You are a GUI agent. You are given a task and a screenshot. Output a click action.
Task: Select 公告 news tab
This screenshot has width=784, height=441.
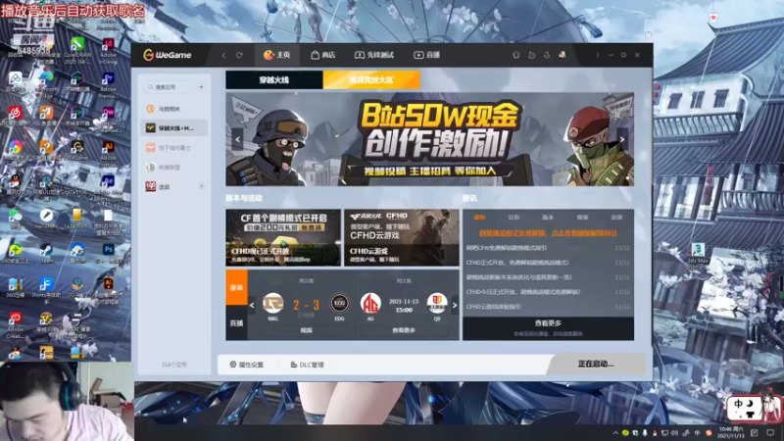pos(514,218)
